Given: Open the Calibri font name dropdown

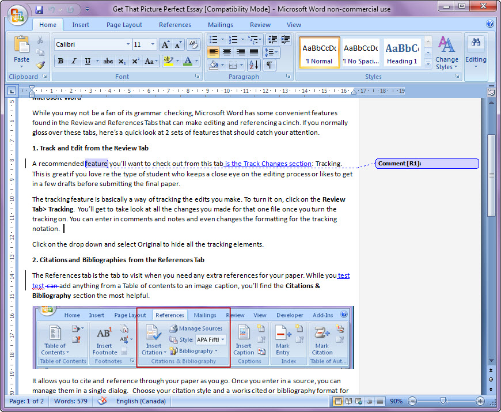Looking at the screenshot, I should pos(128,44).
